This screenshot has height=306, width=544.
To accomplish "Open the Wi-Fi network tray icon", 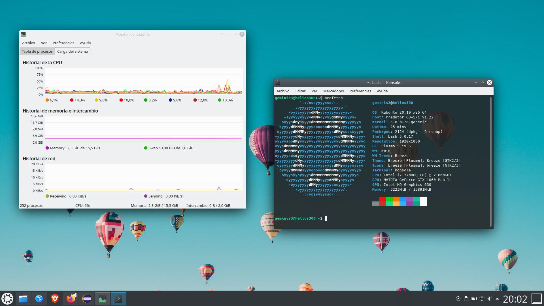I will click(x=482, y=299).
